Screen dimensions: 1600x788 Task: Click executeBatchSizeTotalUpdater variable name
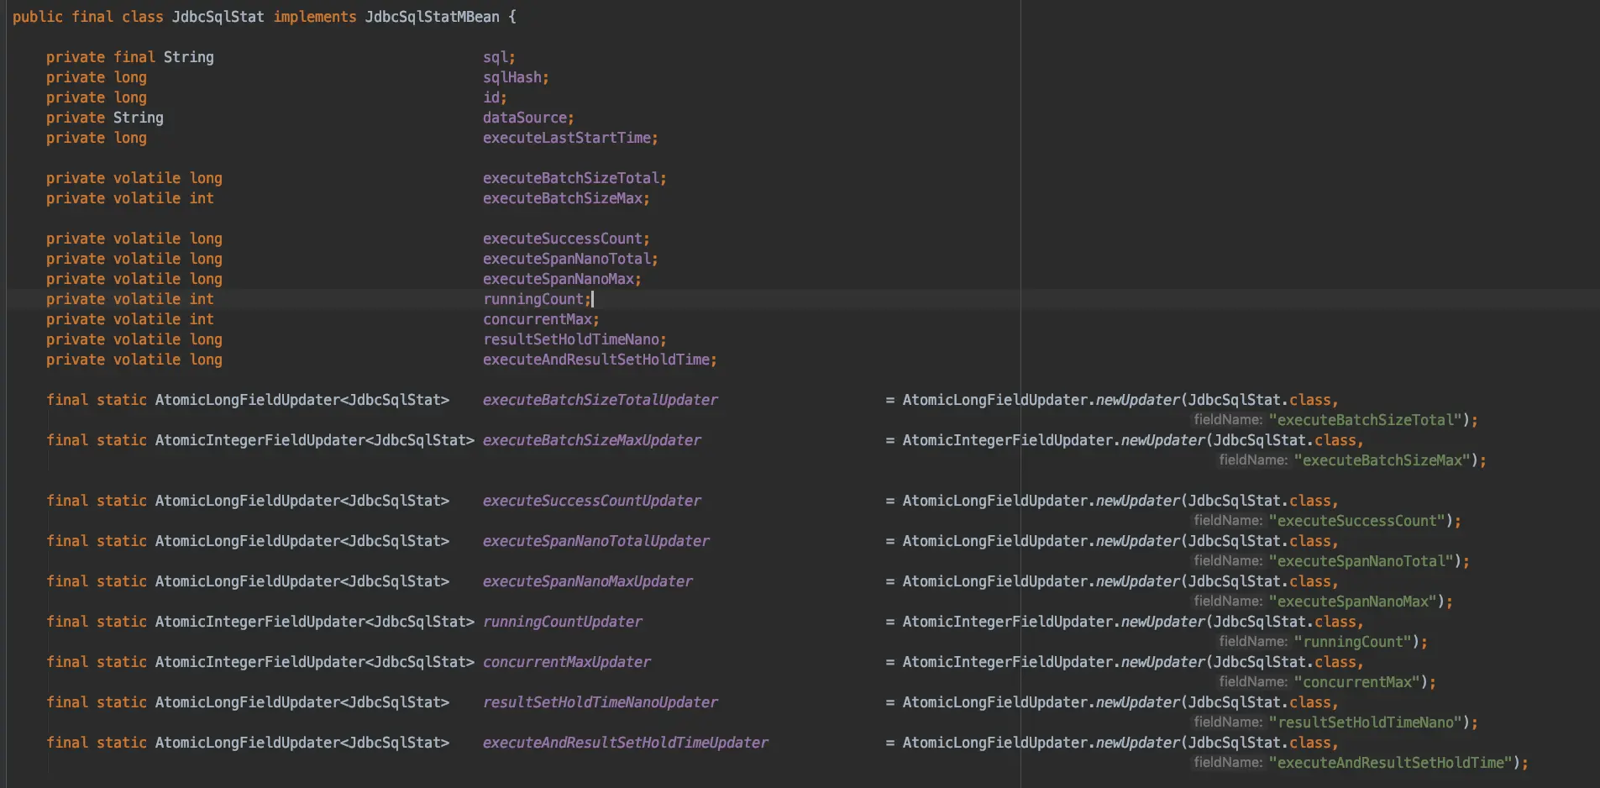click(x=601, y=400)
